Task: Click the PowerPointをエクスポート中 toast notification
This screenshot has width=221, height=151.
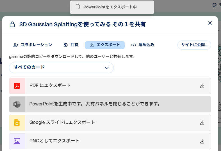Action: (x=112, y=7)
